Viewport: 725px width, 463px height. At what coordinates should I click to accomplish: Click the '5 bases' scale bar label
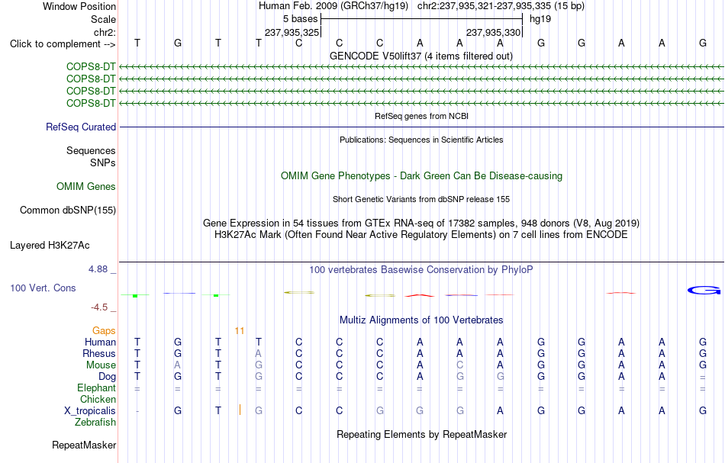(x=301, y=19)
